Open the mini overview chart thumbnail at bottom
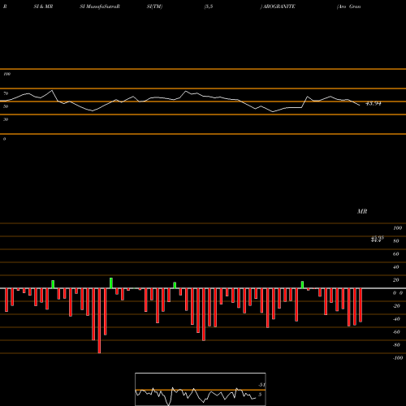Image resolution: width=406 pixels, height=406 pixels. pyautogui.click(x=201, y=389)
